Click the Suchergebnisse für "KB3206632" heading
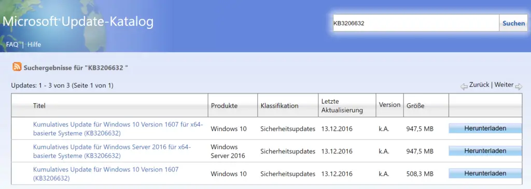Viewport: 531px width, 189px height. pyautogui.click(x=76, y=68)
